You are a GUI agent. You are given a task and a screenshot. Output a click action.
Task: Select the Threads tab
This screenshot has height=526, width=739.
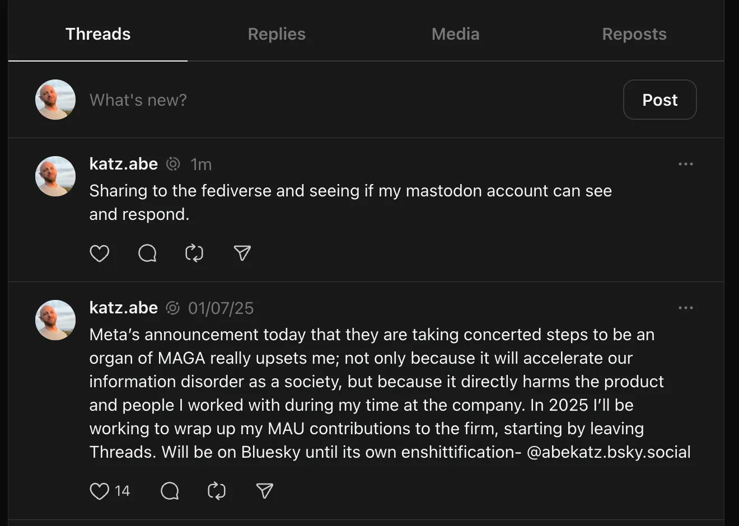(98, 34)
